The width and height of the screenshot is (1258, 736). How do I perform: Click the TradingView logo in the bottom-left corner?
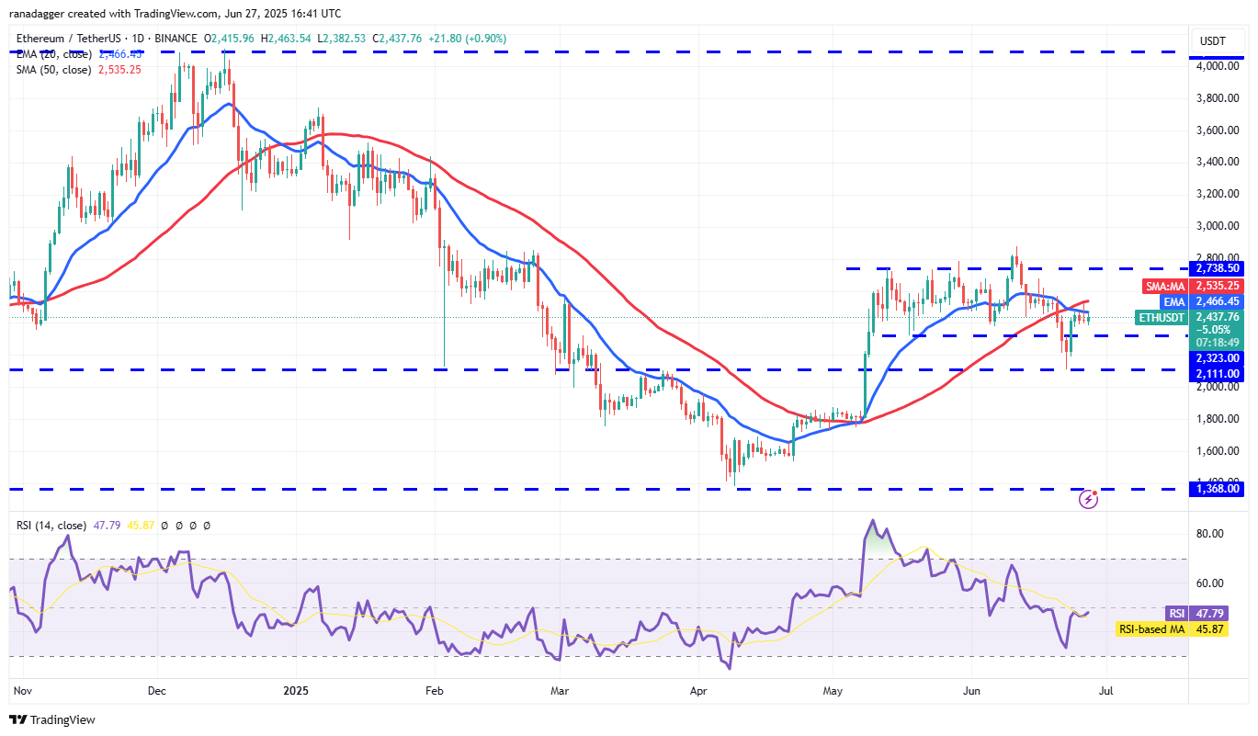pyautogui.click(x=52, y=719)
